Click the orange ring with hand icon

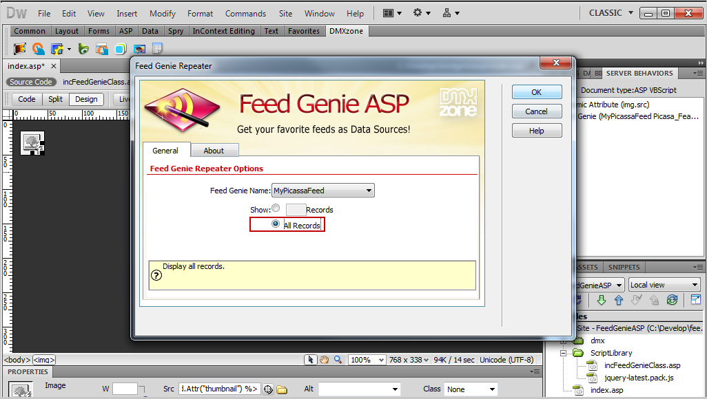tap(39, 49)
